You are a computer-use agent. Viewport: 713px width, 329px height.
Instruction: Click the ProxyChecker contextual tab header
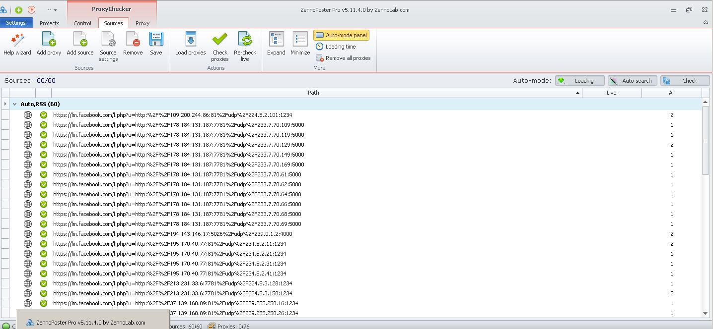click(112, 9)
